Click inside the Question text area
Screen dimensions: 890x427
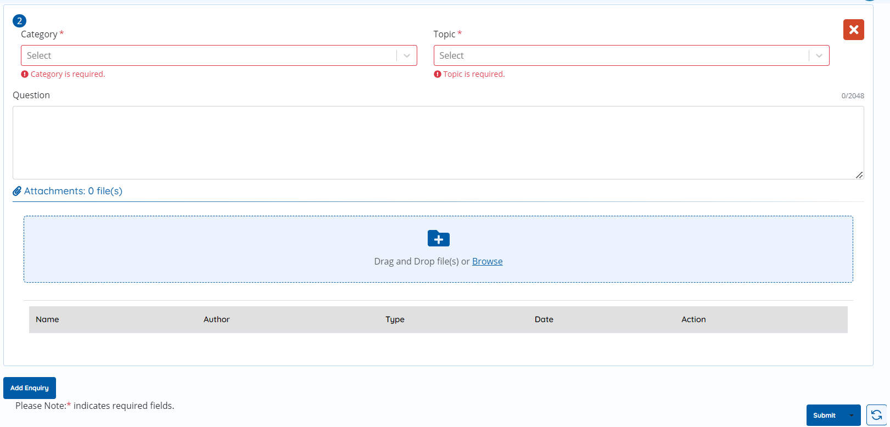click(x=438, y=143)
